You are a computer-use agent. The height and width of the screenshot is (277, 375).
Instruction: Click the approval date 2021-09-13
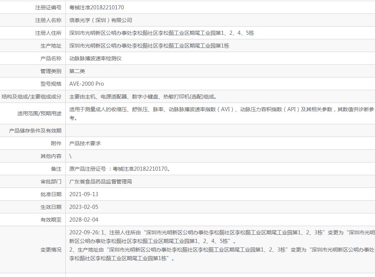(x=84, y=194)
